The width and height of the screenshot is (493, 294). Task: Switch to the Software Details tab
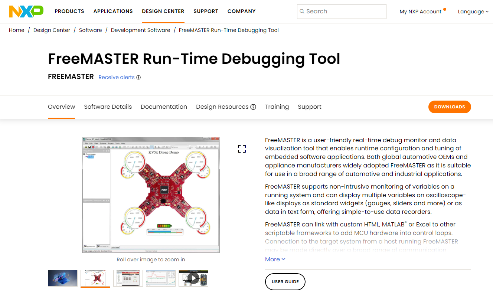[x=108, y=107]
